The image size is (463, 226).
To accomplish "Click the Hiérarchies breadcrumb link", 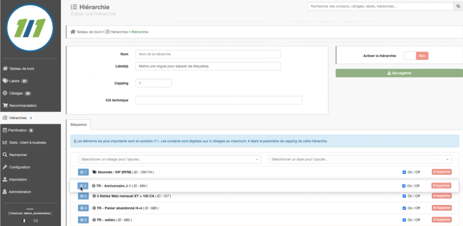I will 119,32.
